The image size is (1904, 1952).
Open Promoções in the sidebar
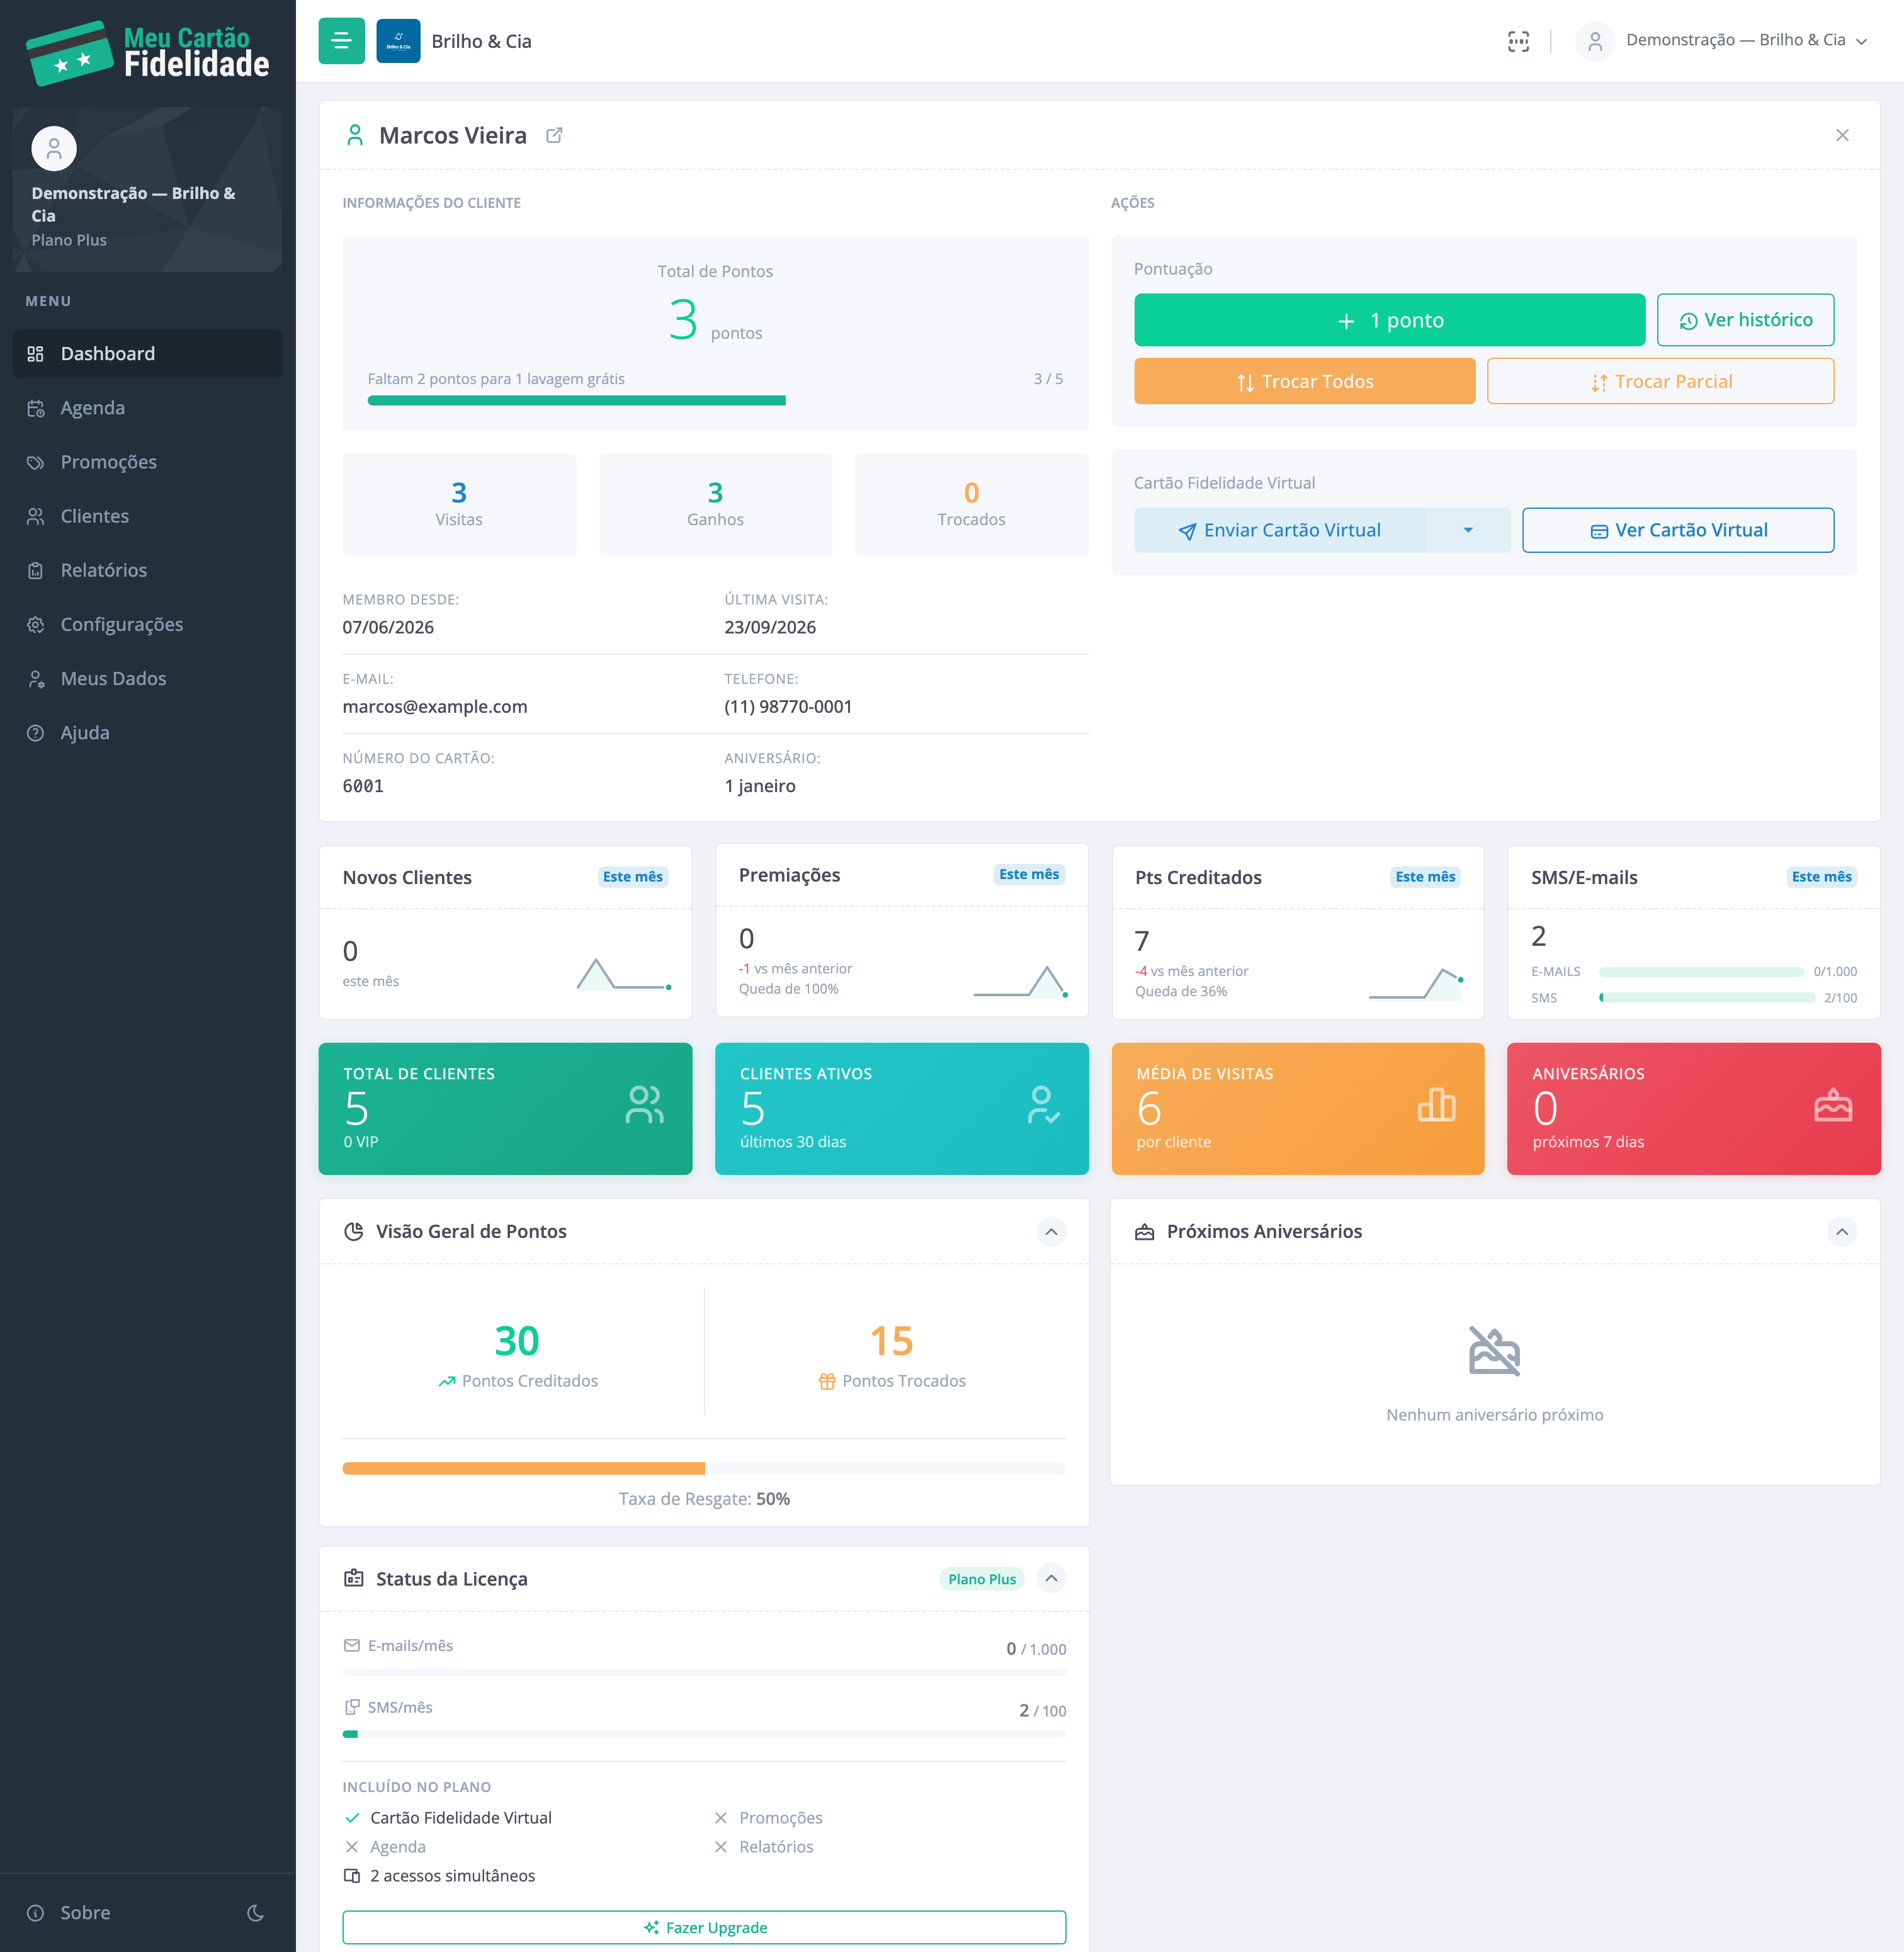pos(147,462)
